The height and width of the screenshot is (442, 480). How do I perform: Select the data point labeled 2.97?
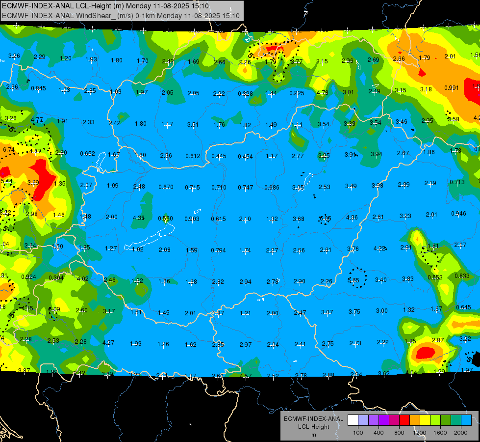[246, 345]
